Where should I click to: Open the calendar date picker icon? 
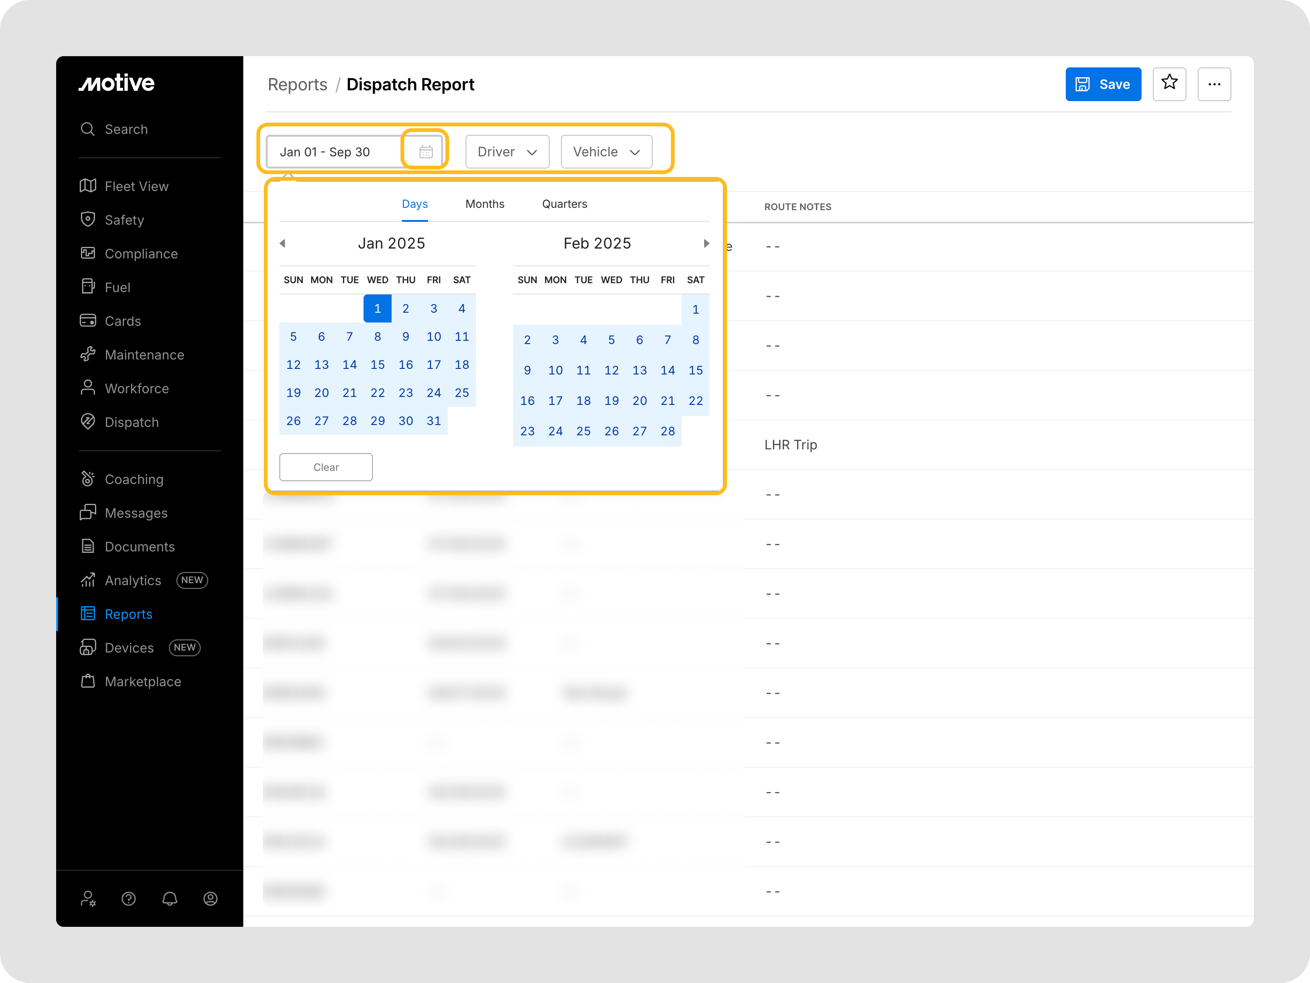[x=425, y=152]
